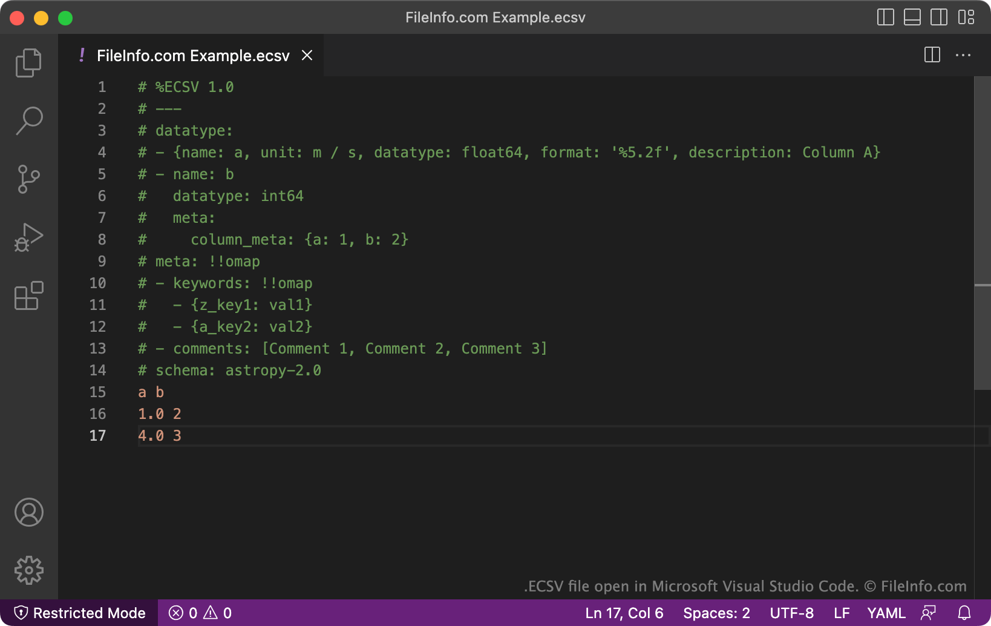The height and width of the screenshot is (626, 991).
Task: Toggle the Primary Side Bar layout control
Action: pyautogui.click(x=885, y=18)
